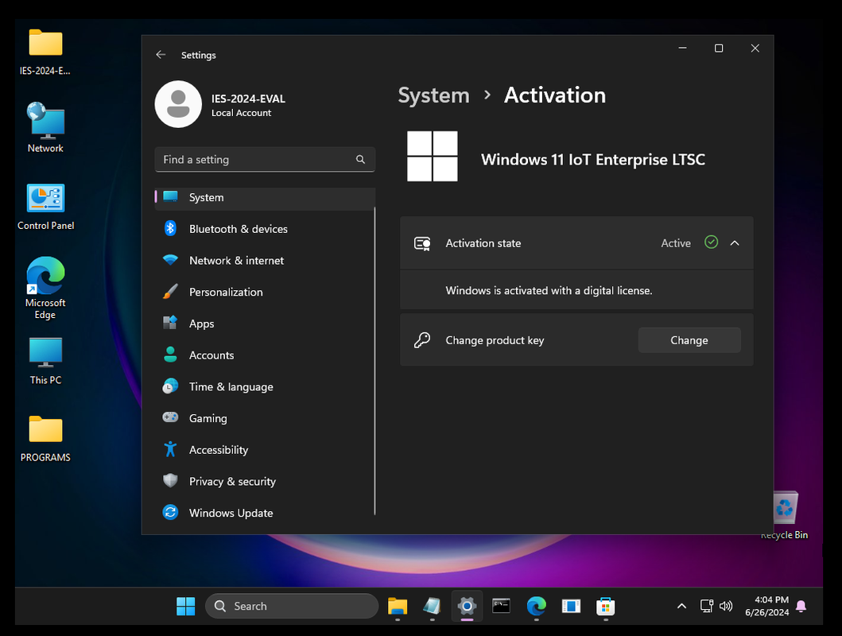Open Network & internet settings
Viewport: 842px width, 636px height.
pyautogui.click(x=265, y=261)
